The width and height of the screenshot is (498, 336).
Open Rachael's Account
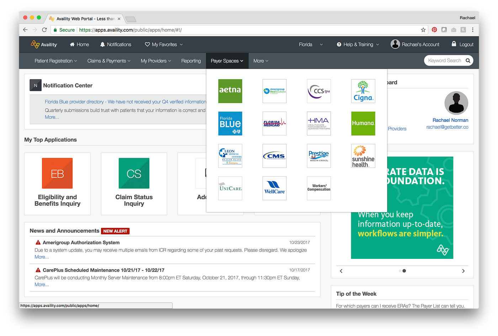(415, 44)
